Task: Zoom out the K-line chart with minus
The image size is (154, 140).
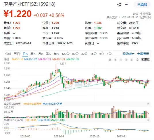Action: point(121,60)
